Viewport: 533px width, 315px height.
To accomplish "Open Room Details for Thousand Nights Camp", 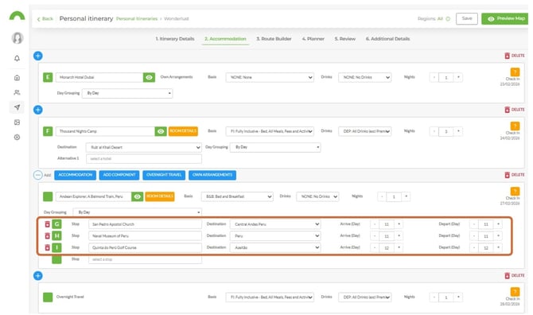I will tap(183, 131).
